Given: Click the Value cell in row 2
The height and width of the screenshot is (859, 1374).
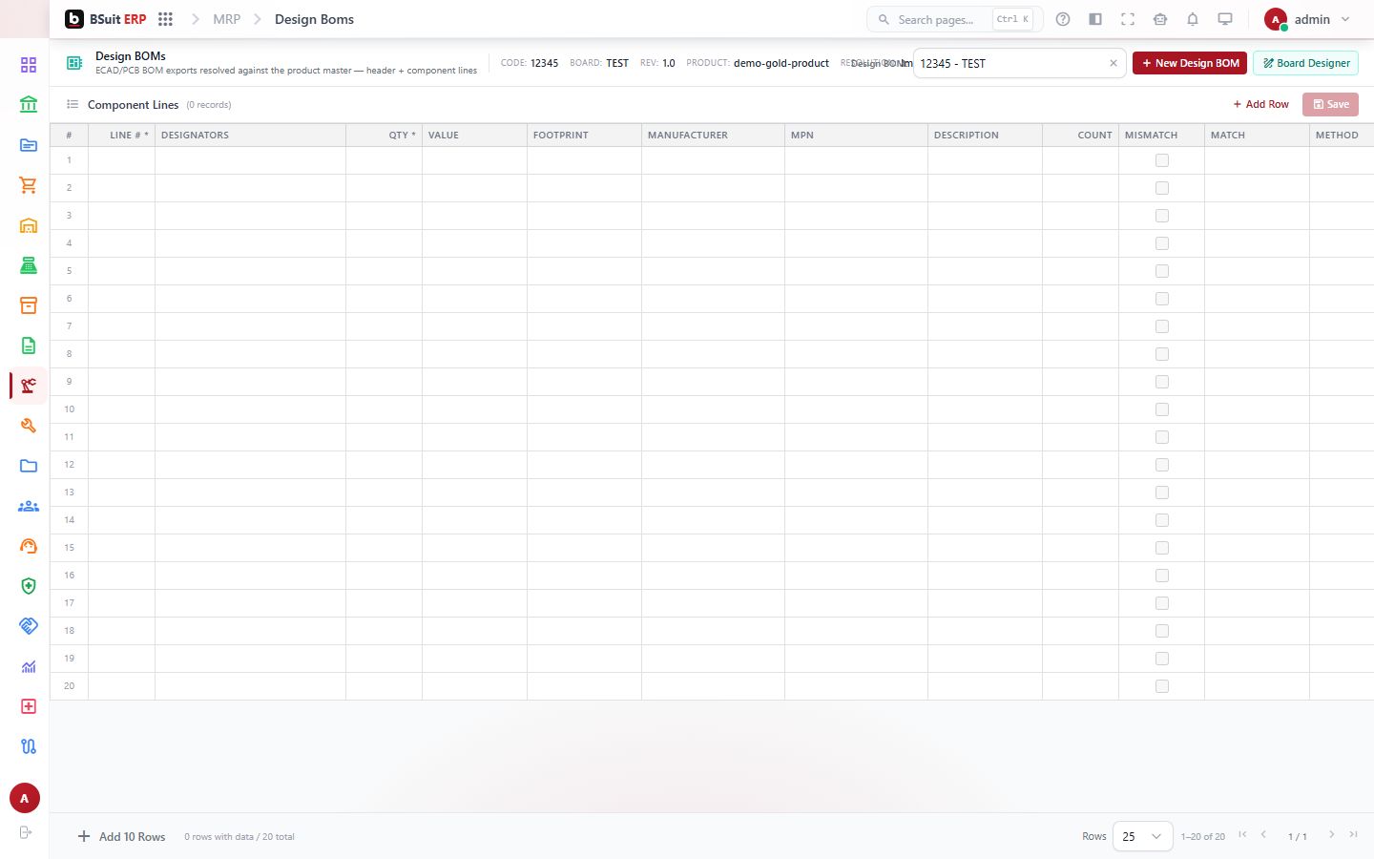Looking at the screenshot, I should point(474,188).
